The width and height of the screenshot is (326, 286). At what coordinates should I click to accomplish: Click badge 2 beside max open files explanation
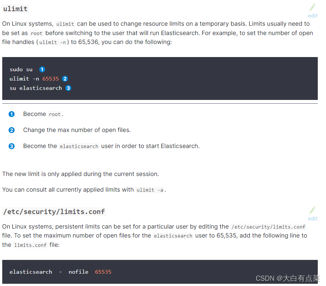pos(12,130)
